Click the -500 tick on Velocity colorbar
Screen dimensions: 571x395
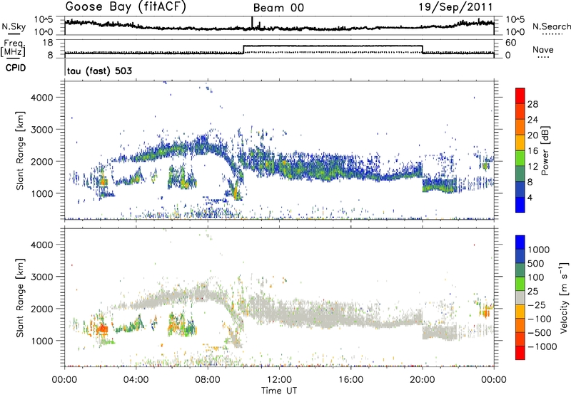tap(540, 333)
